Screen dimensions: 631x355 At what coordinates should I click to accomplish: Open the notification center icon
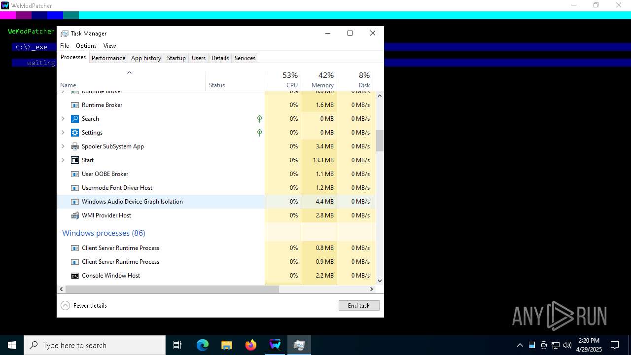(615, 345)
